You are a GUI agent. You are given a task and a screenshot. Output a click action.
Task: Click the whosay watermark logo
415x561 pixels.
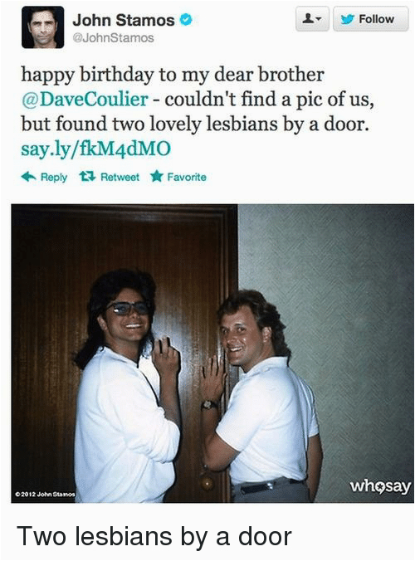[380, 486]
